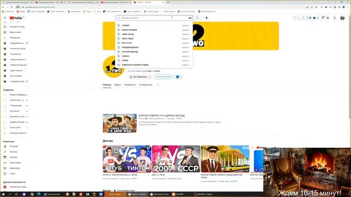This screenshot has height=197, width=351.
Task: Click the blue badge button beside sponsor
Action: point(178,77)
